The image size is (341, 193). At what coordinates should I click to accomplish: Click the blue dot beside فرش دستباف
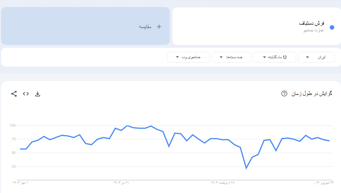(x=332, y=27)
